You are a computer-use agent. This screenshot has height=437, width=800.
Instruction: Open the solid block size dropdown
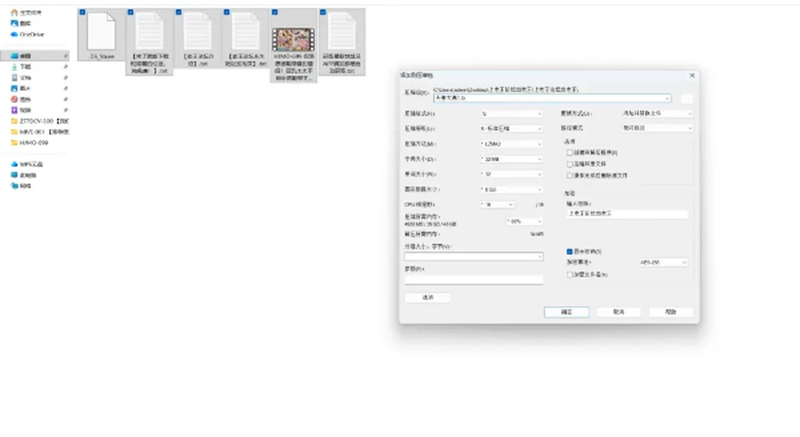(511, 190)
